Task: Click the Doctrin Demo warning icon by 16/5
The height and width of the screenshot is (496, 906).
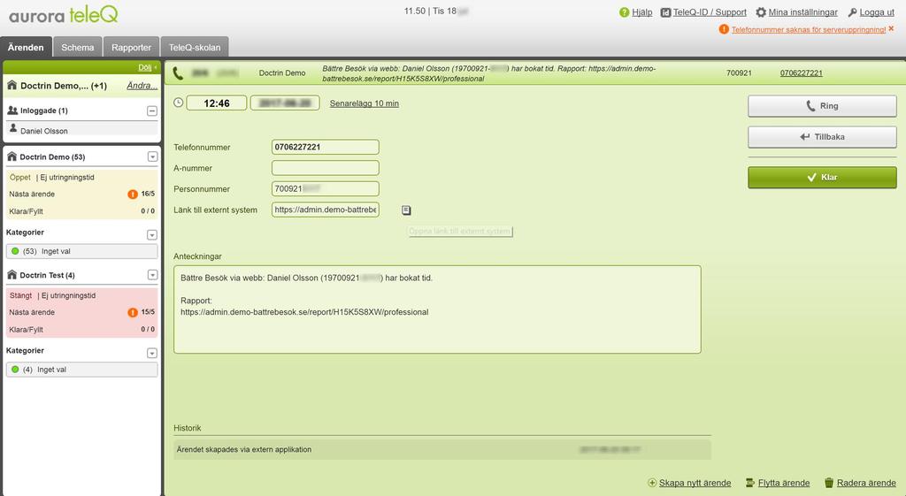Action: point(133,195)
